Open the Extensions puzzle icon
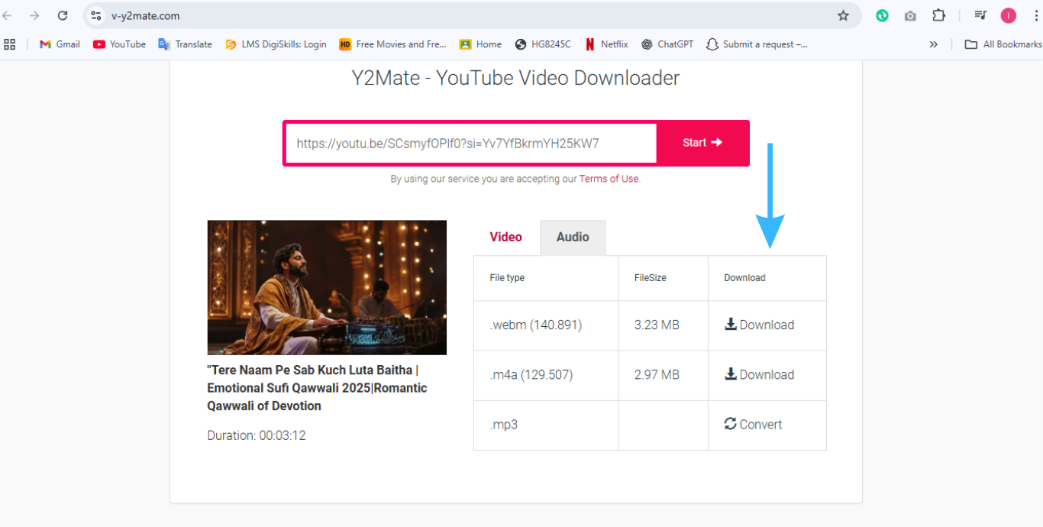 [x=938, y=15]
